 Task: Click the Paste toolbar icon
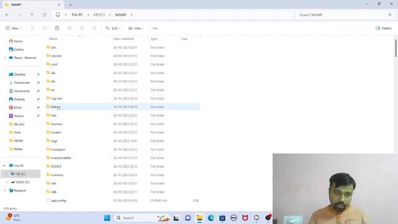pos(57,28)
